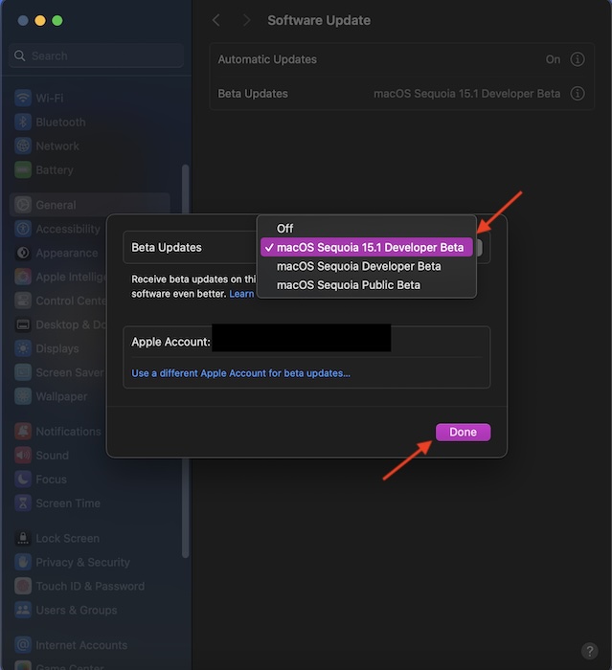Click Use a different Apple Account link
Image resolution: width=612 pixels, height=670 pixels.
240,373
